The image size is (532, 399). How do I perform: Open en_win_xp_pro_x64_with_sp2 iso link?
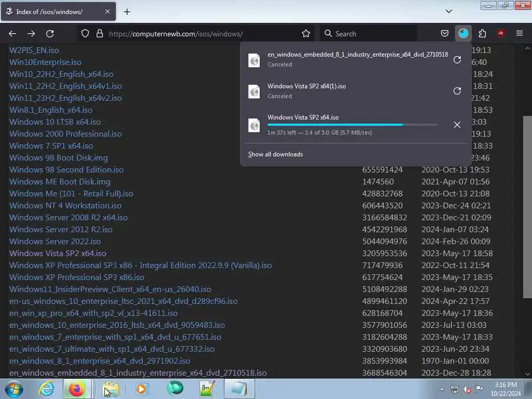(x=94, y=313)
